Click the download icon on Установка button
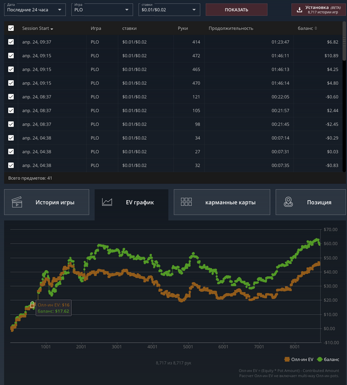This screenshot has height=385, width=347. pos(299,10)
